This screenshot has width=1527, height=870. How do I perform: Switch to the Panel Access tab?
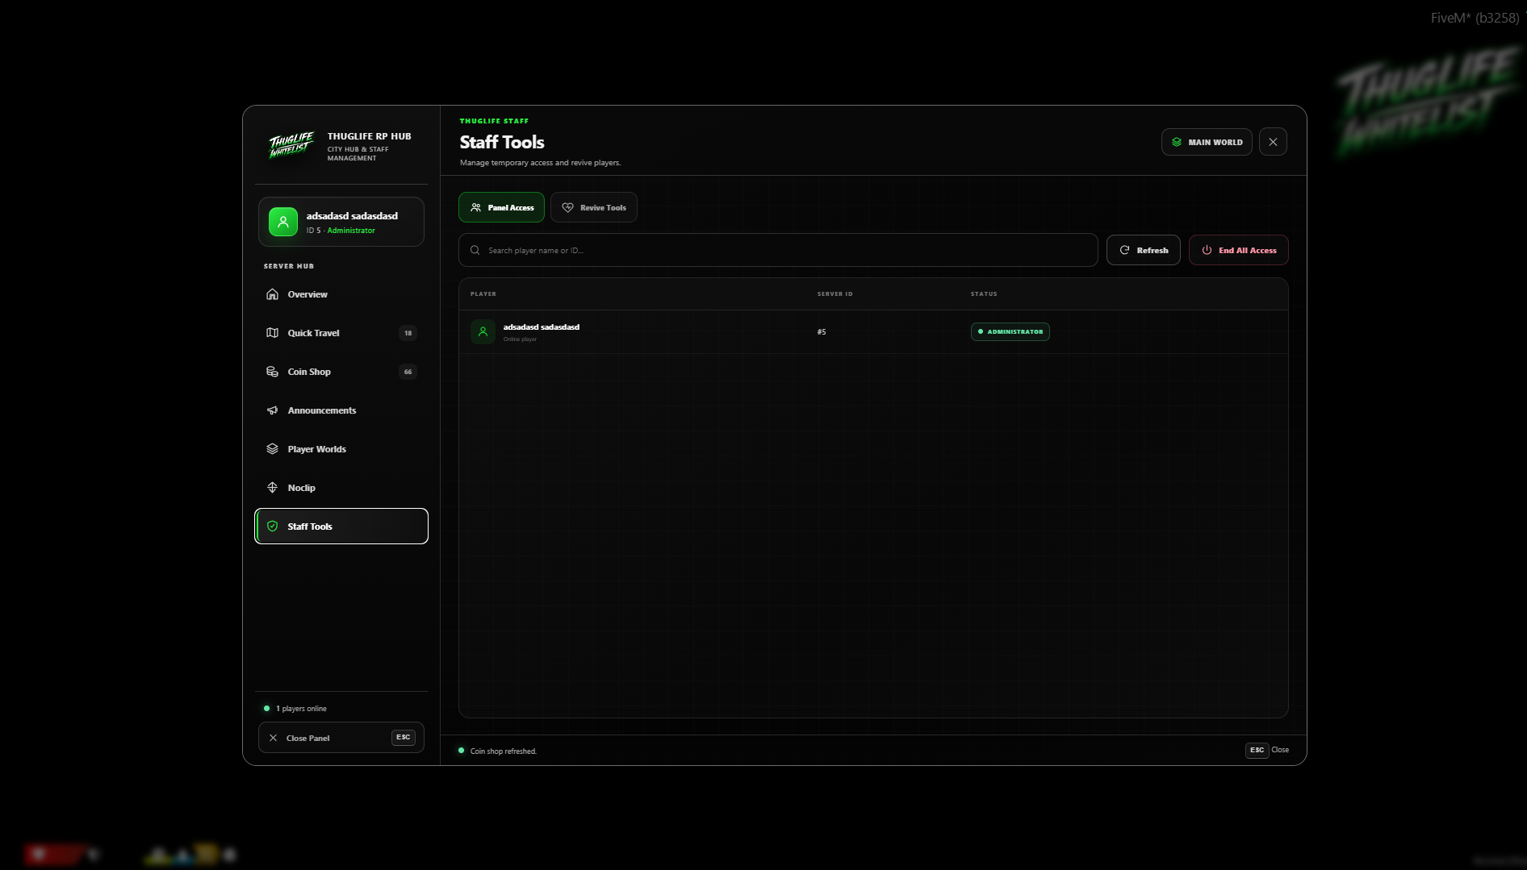coord(501,207)
